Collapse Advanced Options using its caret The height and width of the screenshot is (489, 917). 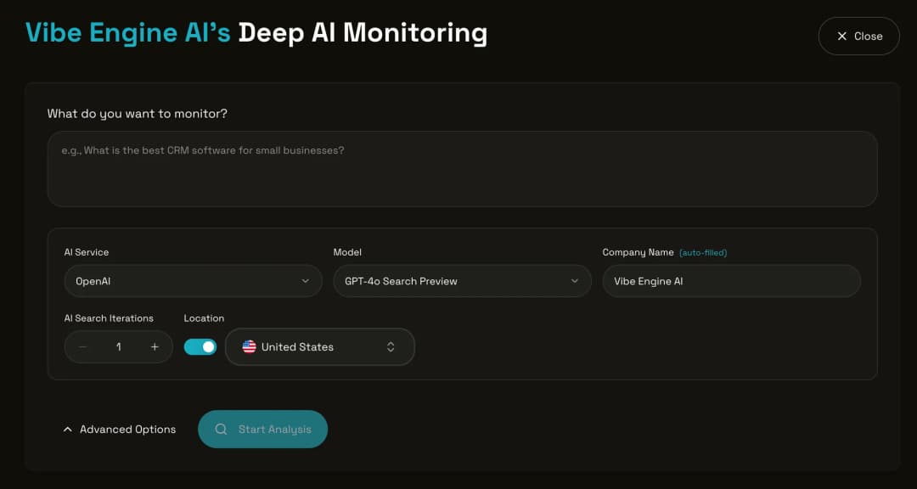68,429
